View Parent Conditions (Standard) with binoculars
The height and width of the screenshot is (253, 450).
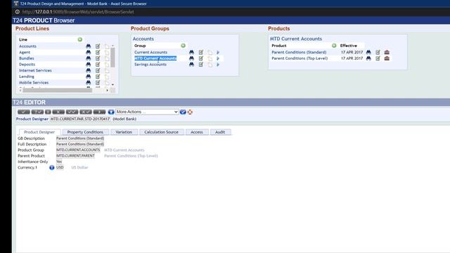[368, 52]
